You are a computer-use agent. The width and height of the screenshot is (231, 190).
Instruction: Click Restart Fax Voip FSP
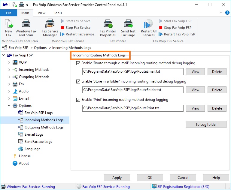coord(177,34)
